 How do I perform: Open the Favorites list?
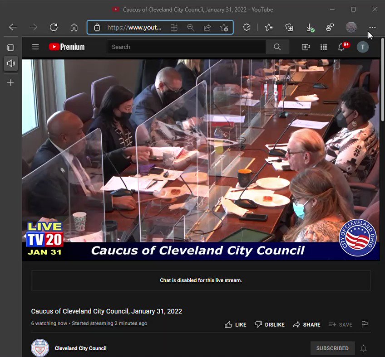point(269,27)
